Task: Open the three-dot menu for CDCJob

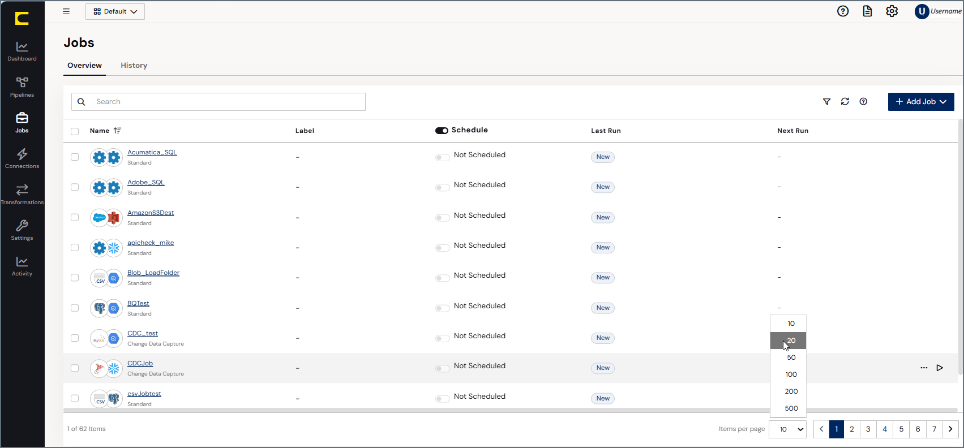Action: [924, 368]
